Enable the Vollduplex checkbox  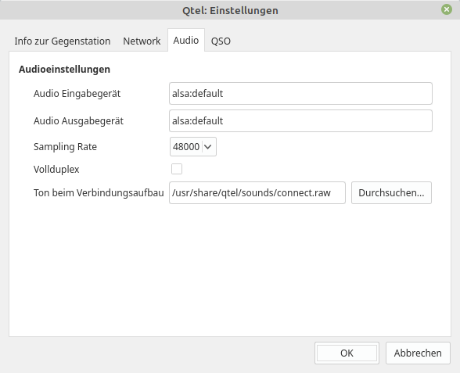tap(177, 169)
